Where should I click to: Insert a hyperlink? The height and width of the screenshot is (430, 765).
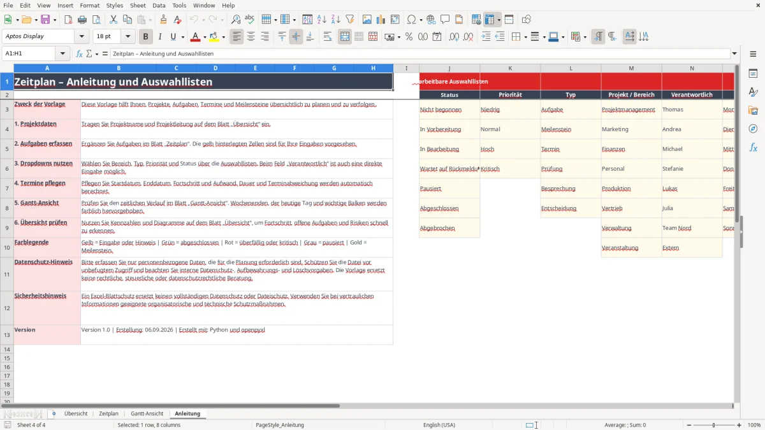[431, 20]
